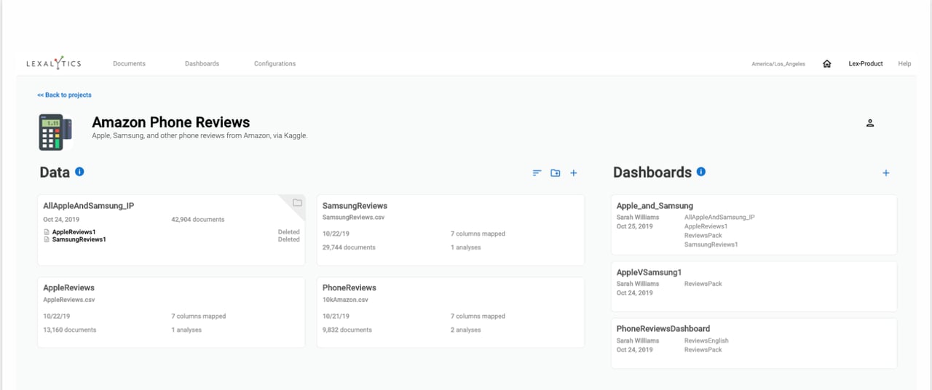Viewport: 932px width, 390px height.
Task: Open the Documents menu
Action: 129,64
